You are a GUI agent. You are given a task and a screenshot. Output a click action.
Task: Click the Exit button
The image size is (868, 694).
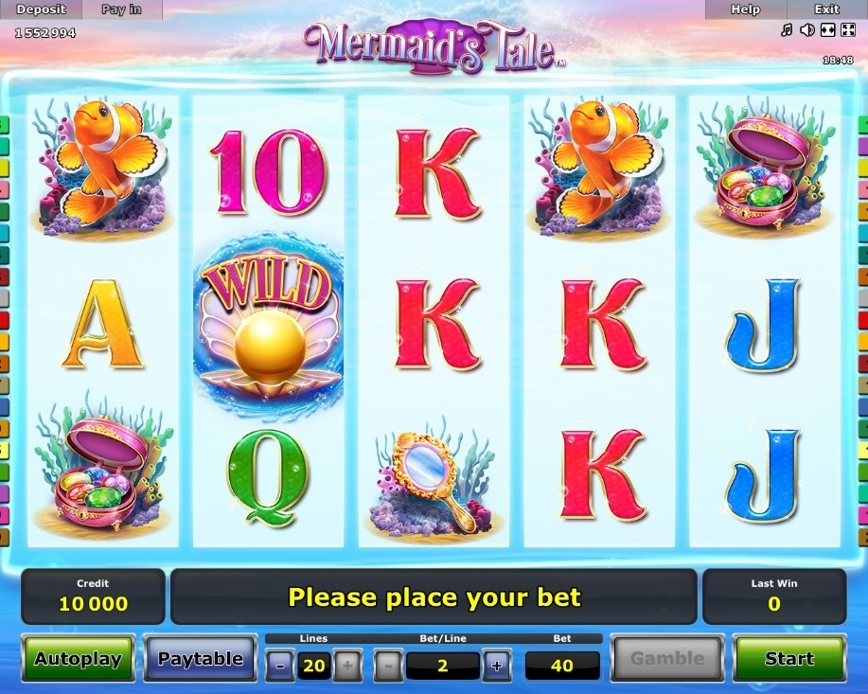[827, 9]
